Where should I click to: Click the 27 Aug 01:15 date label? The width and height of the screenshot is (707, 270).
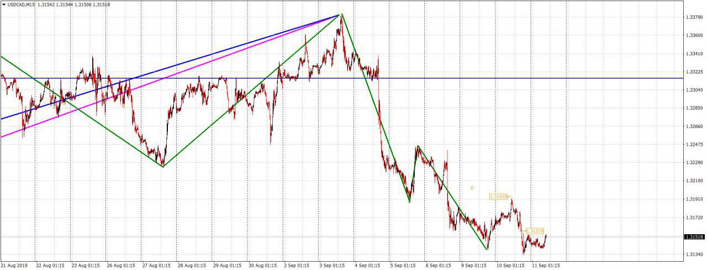156,265
